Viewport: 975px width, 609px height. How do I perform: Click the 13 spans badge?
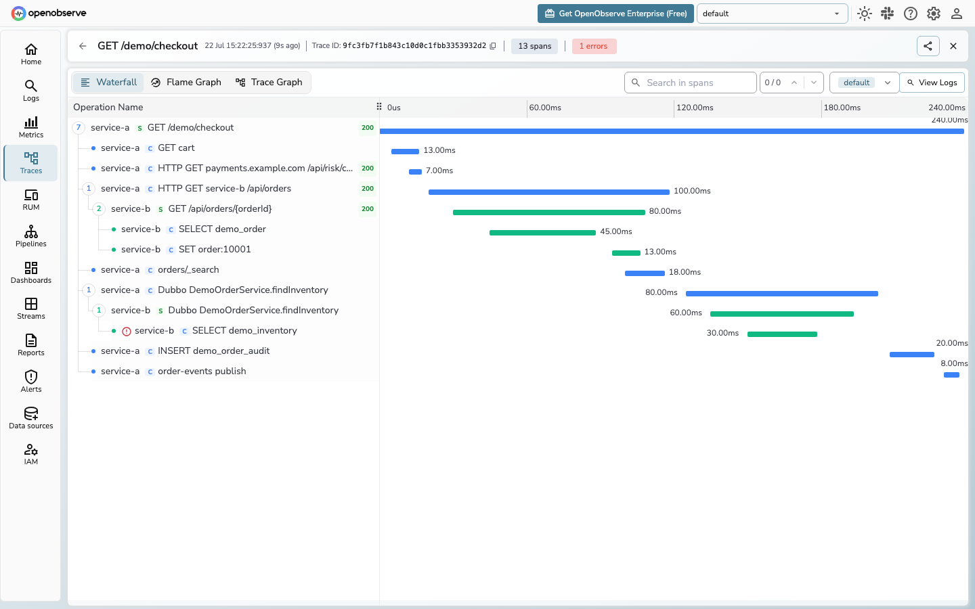(x=535, y=46)
